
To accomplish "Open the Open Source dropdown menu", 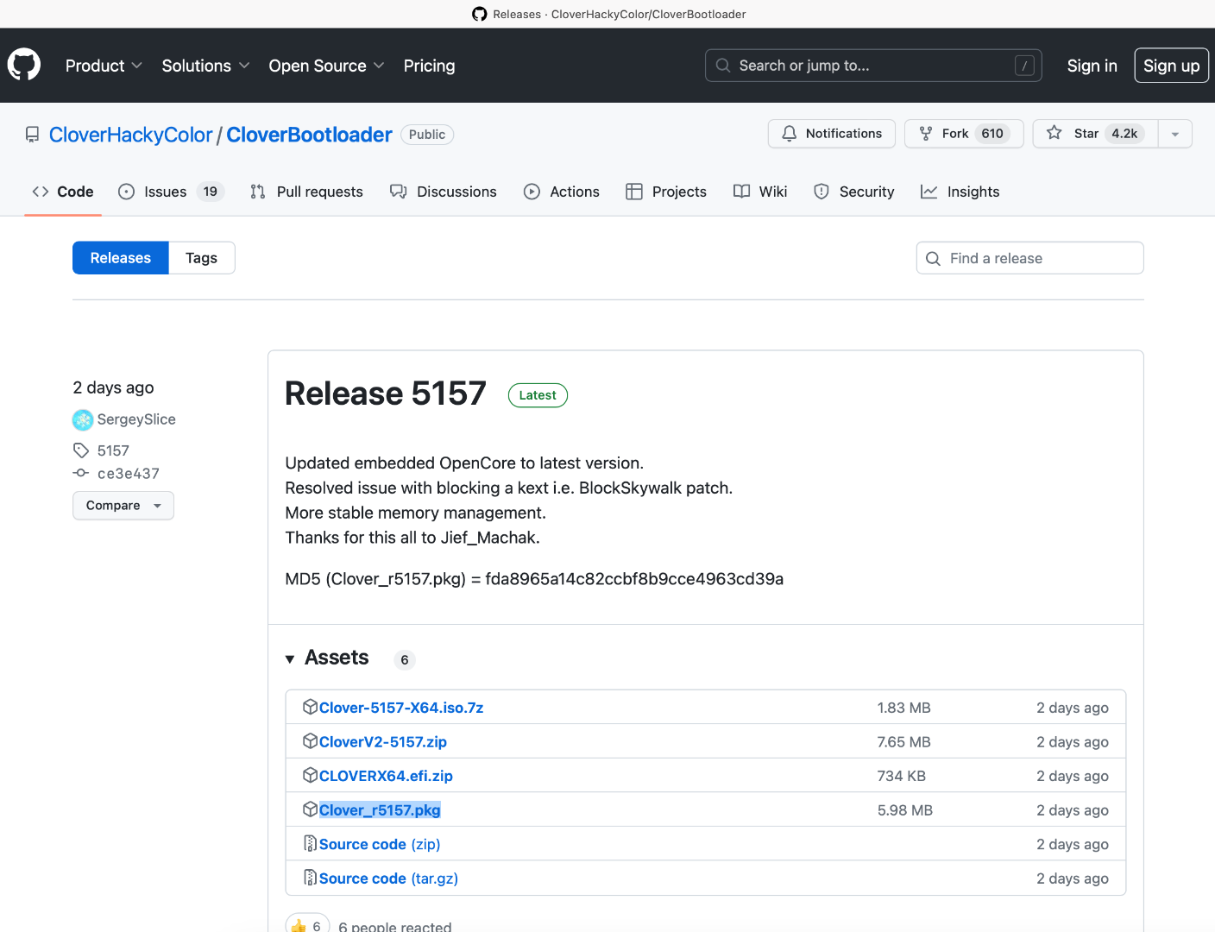I will coord(326,66).
